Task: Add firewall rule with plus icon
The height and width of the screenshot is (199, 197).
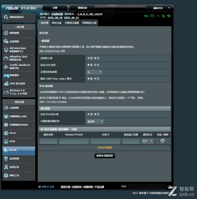Action: coord(163,141)
